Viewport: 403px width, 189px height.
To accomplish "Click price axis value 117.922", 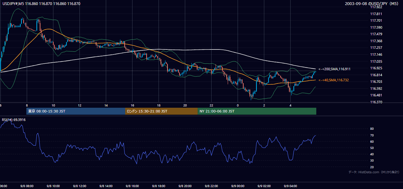I will [x=376, y=7].
